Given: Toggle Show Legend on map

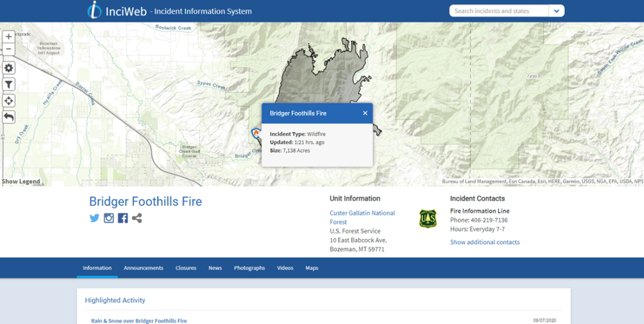Looking at the screenshot, I should [21, 182].
